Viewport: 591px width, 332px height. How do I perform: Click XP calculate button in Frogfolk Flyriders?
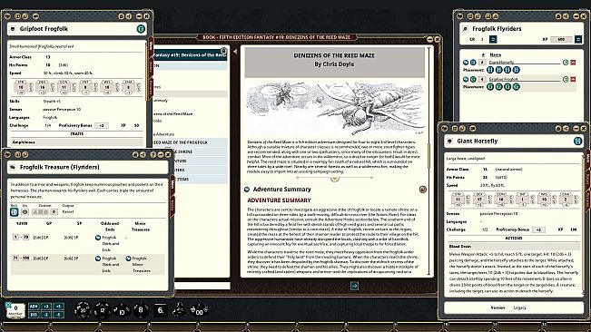(578, 39)
